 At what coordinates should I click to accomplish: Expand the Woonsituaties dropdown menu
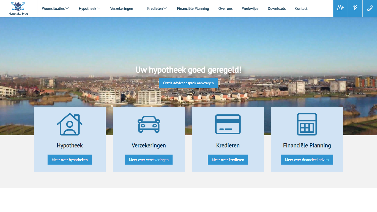55,9
